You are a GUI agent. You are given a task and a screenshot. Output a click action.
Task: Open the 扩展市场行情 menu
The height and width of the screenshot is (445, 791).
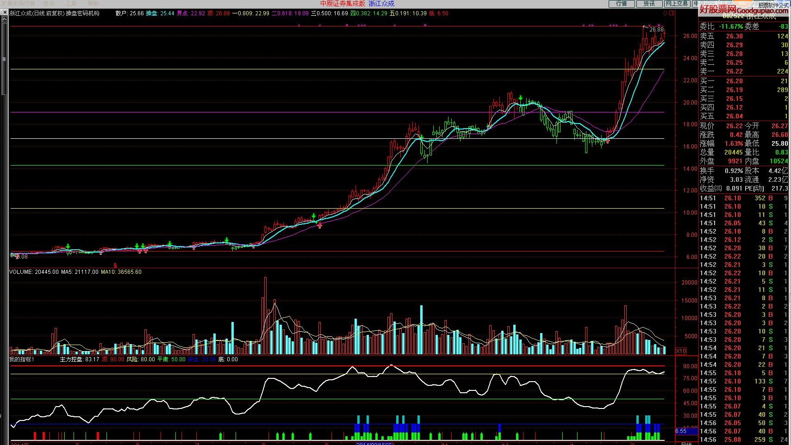18,3
